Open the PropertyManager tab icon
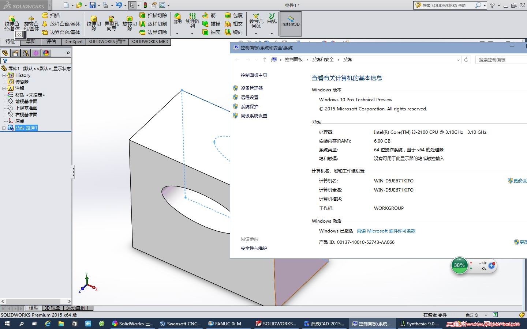The width and height of the screenshot is (527, 329). (x=15, y=53)
